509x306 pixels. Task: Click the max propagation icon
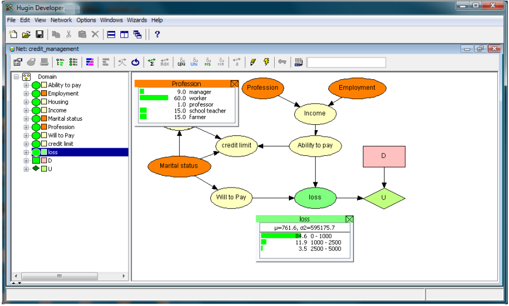[x=165, y=62]
